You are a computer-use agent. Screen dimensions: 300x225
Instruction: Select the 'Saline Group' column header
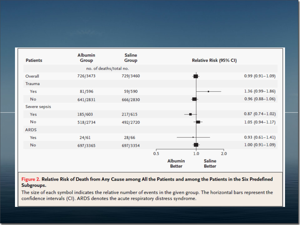pyautogui.click(x=131, y=58)
